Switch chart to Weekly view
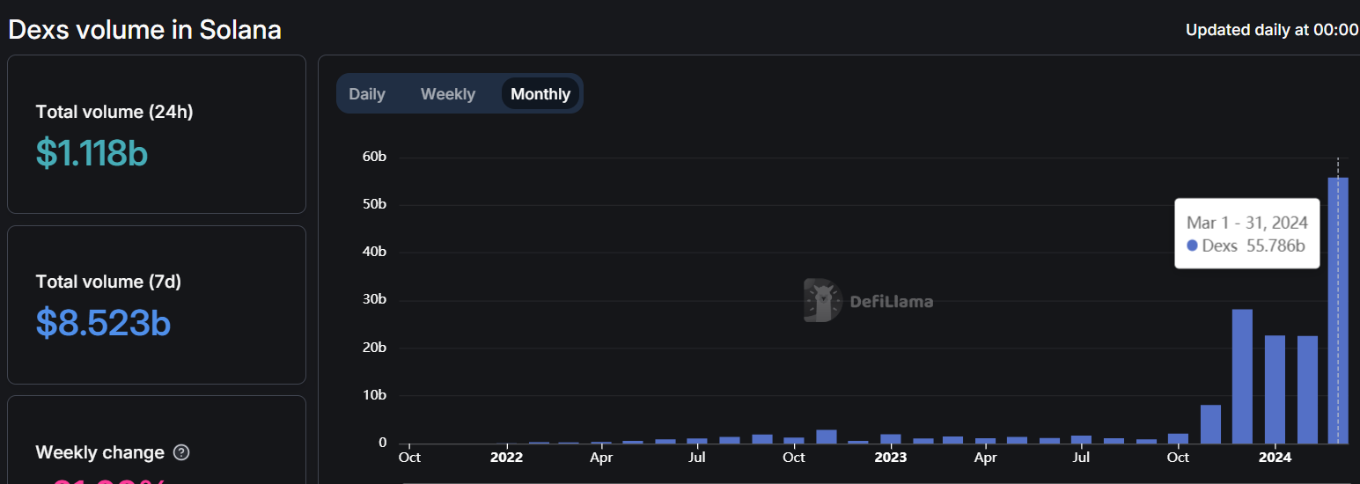Screen dimensions: 1360x484 coord(447,94)
